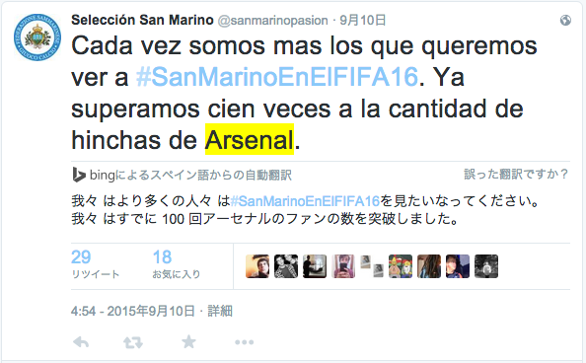The image size is (586, 363).
Task: Open the more options ellipsis menu
Action: click(x=245, y=342)
